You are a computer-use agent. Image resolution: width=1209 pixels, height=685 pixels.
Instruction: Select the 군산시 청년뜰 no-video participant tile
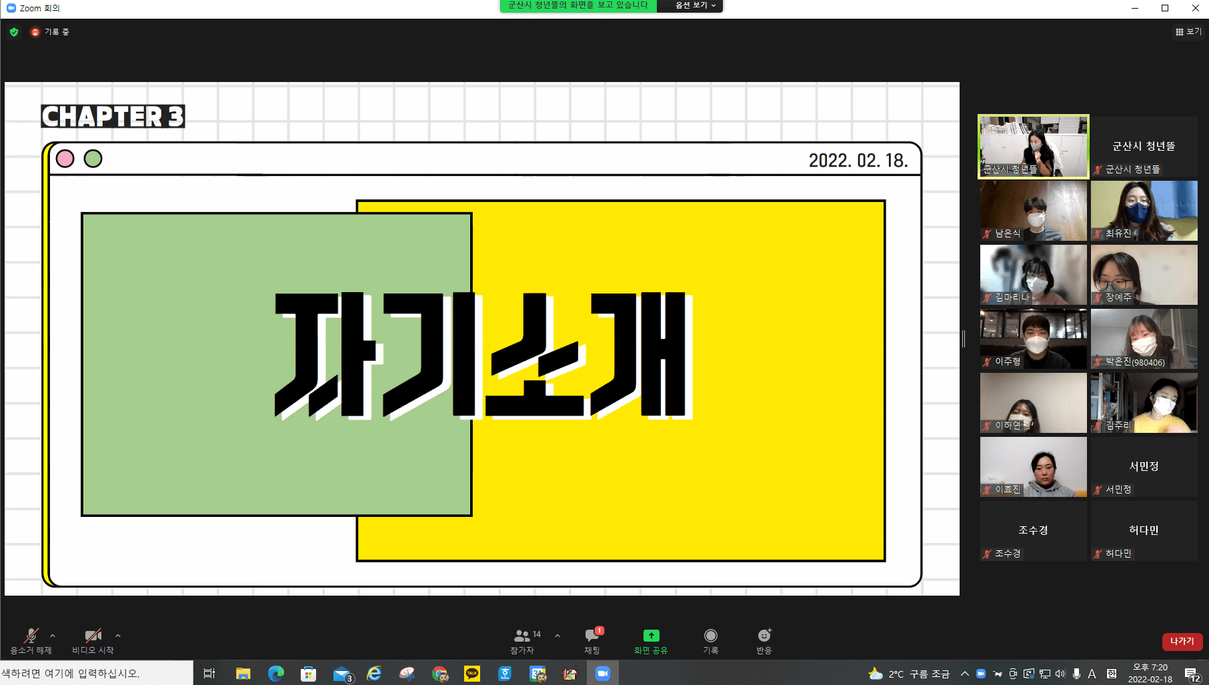pos(1144,147)
